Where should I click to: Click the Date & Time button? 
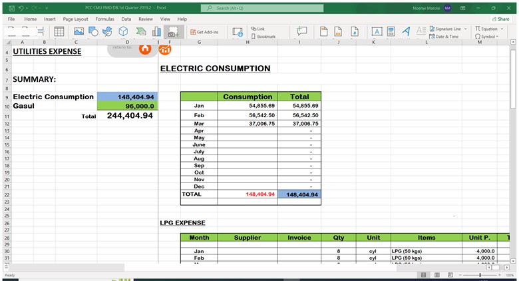click(x=444, y=37)
